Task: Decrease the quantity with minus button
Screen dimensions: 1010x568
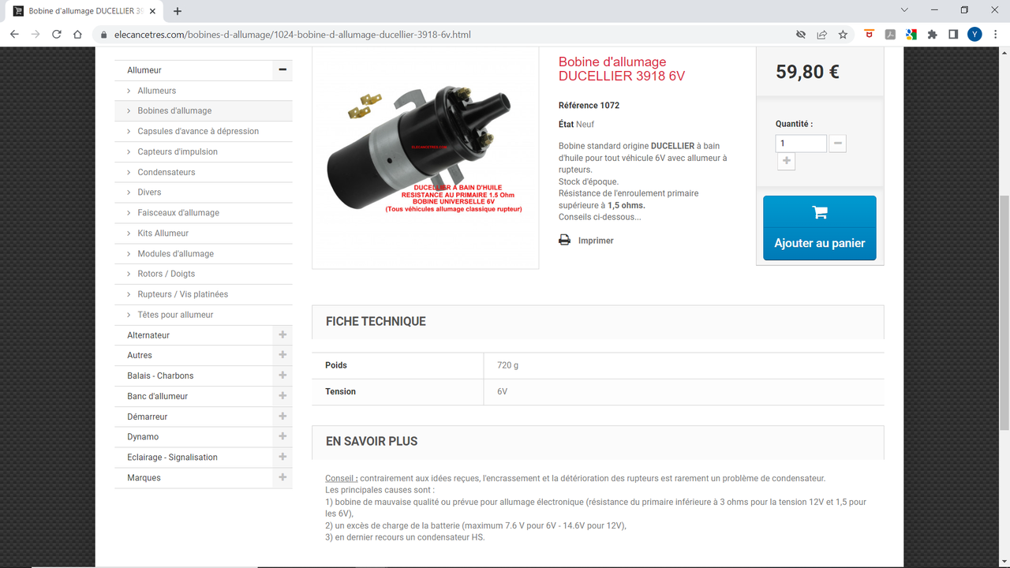Action: click(x=838, y=144)
